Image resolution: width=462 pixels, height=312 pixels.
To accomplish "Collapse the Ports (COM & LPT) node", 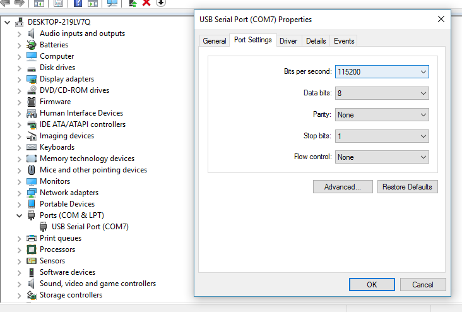I will point(18,215).
